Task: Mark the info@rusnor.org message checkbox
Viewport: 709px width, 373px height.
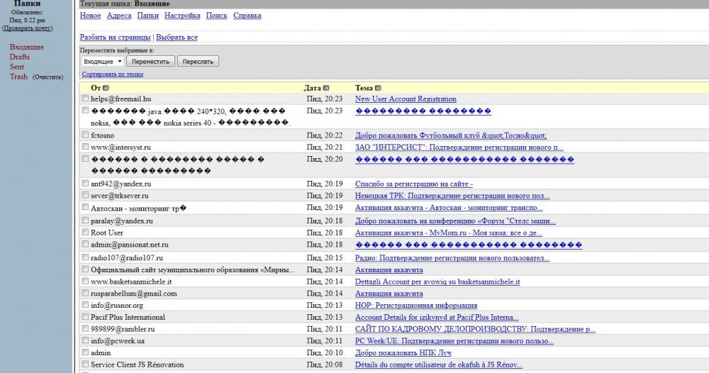Action: point(85,305)
